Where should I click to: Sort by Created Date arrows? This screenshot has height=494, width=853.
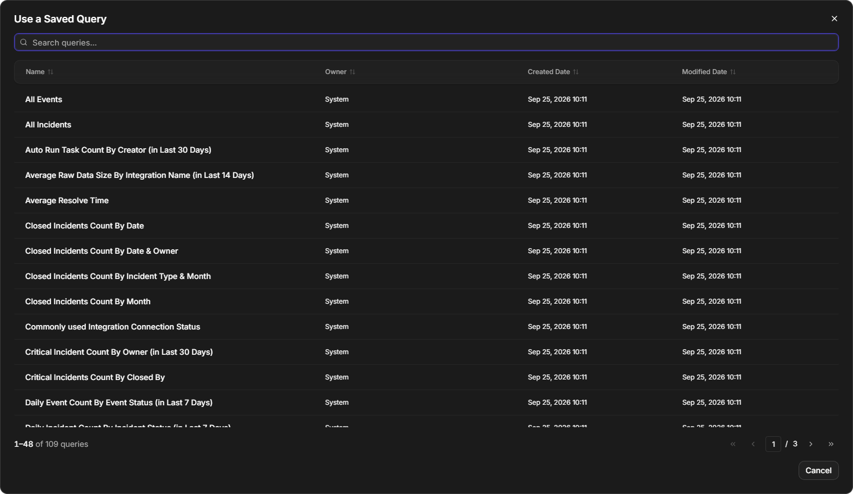(576, 72)
